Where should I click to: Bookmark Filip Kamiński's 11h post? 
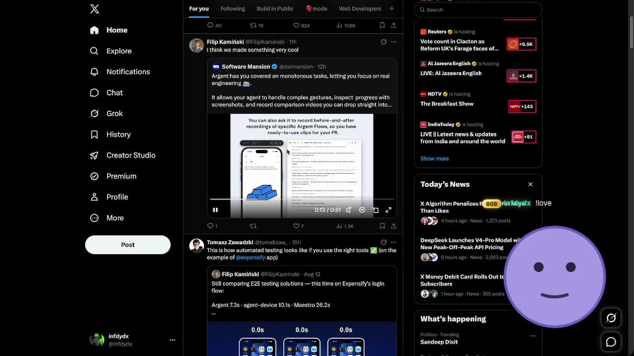(382, 226)
